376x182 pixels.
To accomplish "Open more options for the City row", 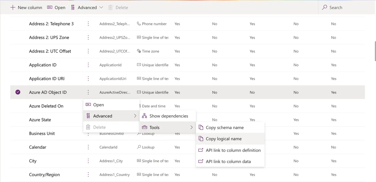I will point(88,161).
